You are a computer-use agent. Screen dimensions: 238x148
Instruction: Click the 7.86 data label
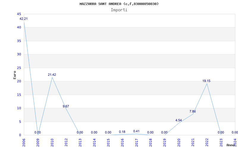pyautogui.click(x=192, y=112)
